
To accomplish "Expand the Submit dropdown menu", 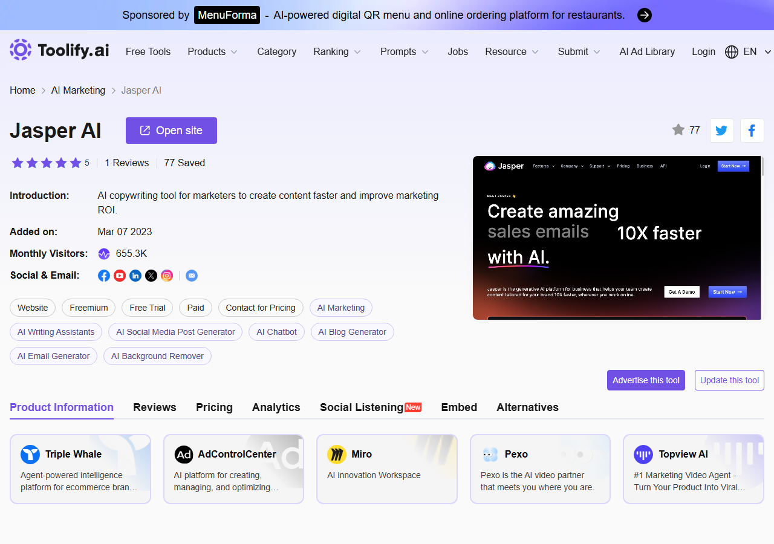I will coord(579,52).
